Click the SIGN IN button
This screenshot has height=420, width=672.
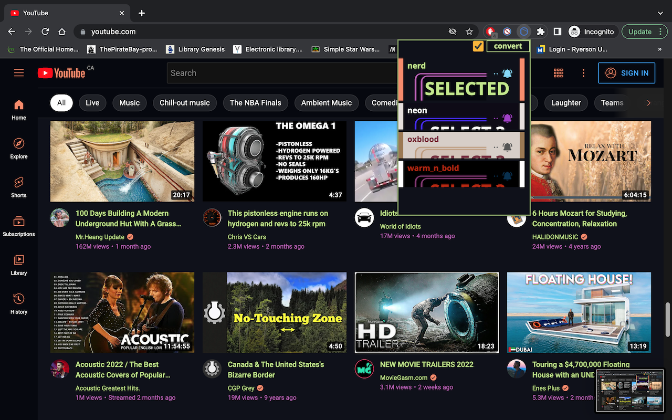[627, 73]
